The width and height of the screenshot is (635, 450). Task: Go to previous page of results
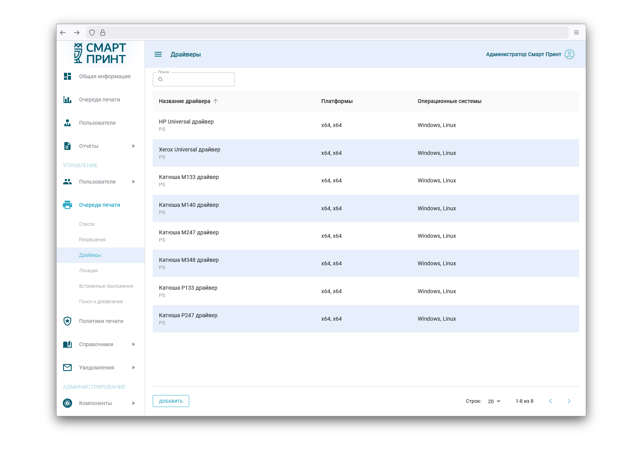point(550,401)
